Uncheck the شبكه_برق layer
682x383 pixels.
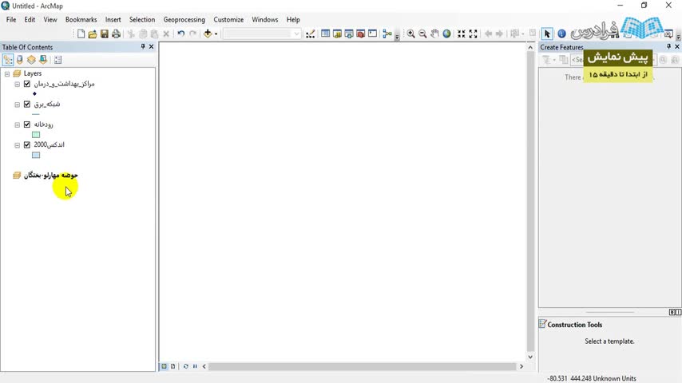click(x=27, y=105)
